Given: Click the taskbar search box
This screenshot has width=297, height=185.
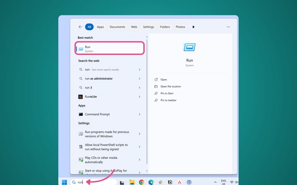Looking at the screenshot, I should tap(93, 182).
